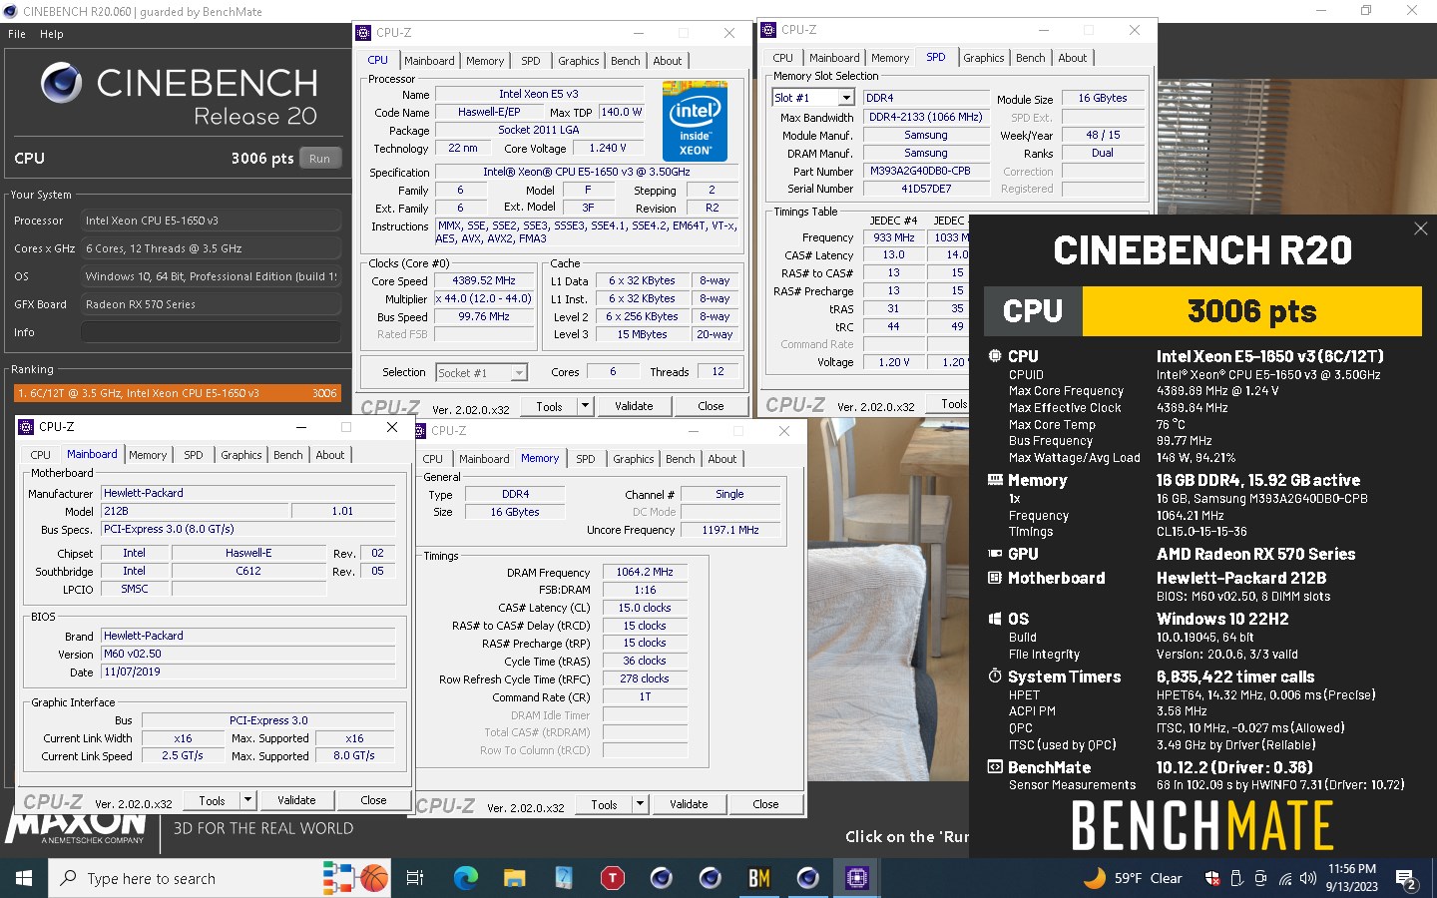This screenshot has height=898, width=1437.
Task: Click Tools button in CPU-Z SPD window
Action: click(x=954, y=404)
